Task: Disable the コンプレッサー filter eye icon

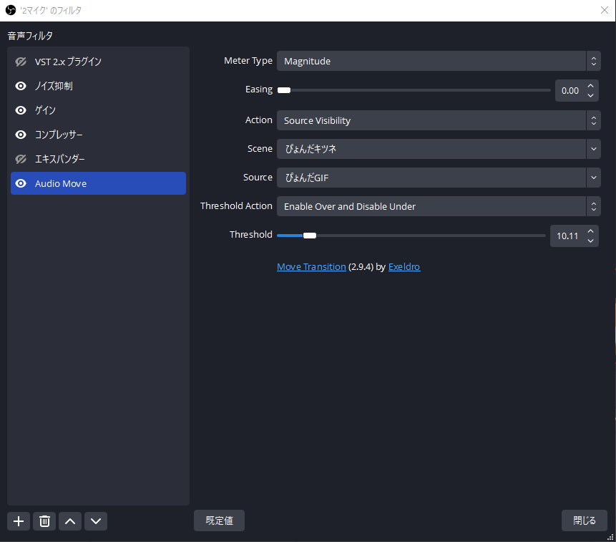Action: 21,135
